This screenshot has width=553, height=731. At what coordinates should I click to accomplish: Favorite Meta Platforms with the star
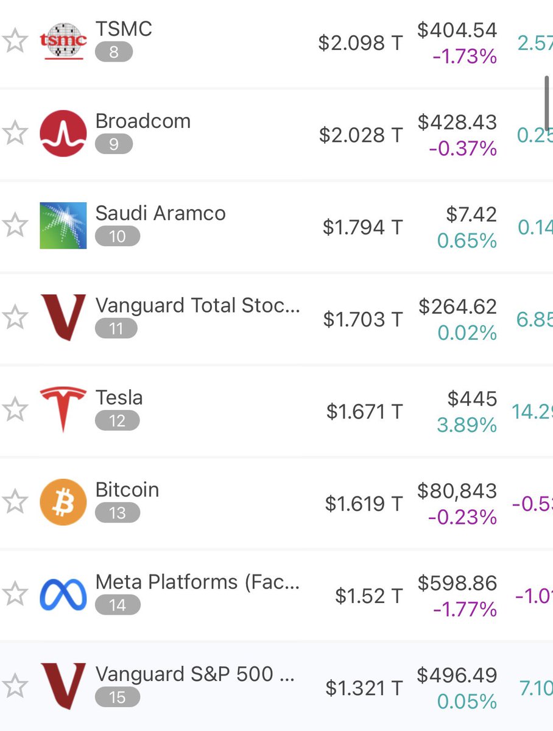(15, 594)
